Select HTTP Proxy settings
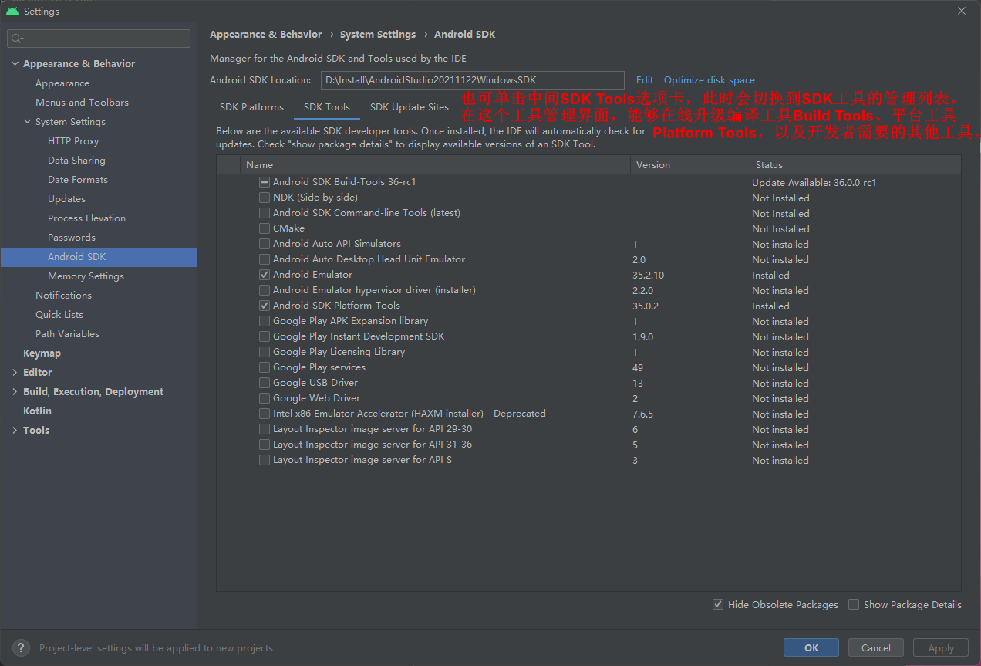This screenshot has height=666, width=981. [x=73, y=141]
